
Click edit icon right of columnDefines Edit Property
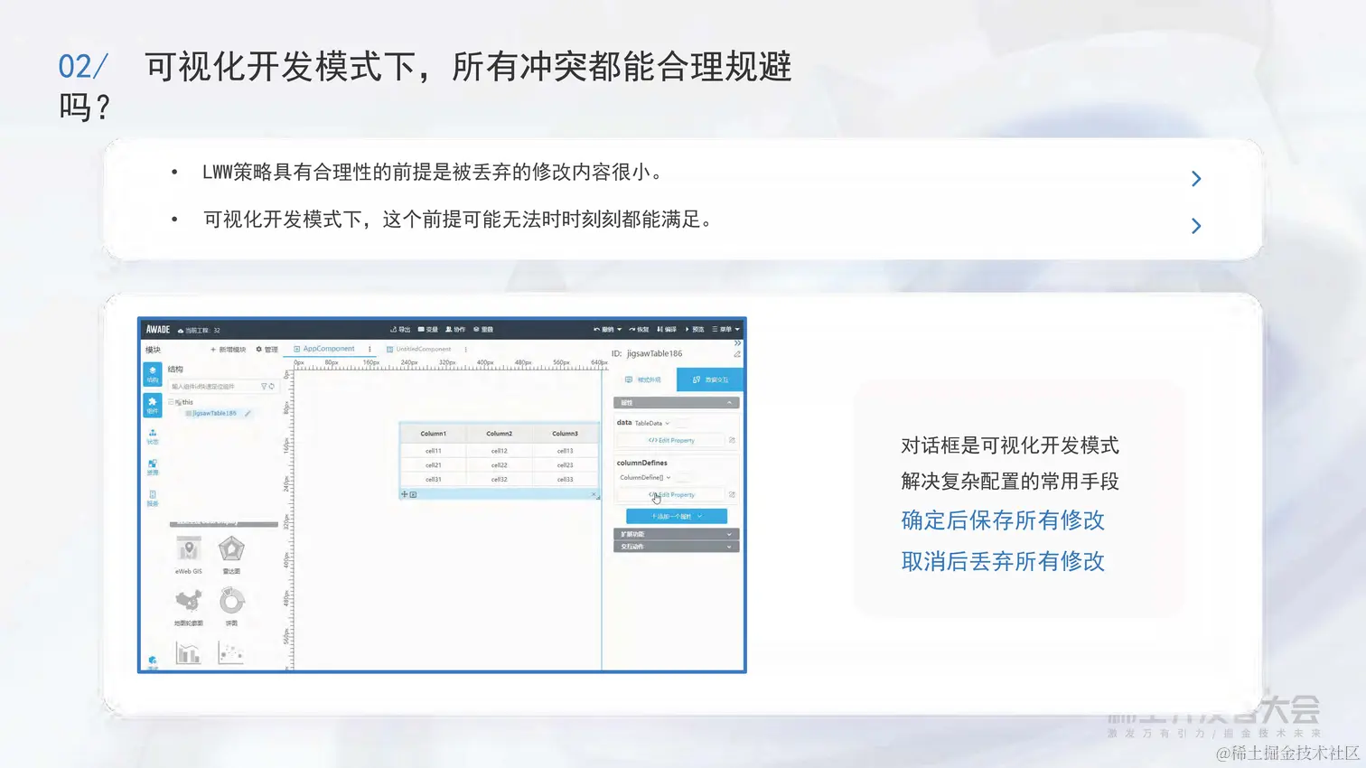tap(732, 495)
